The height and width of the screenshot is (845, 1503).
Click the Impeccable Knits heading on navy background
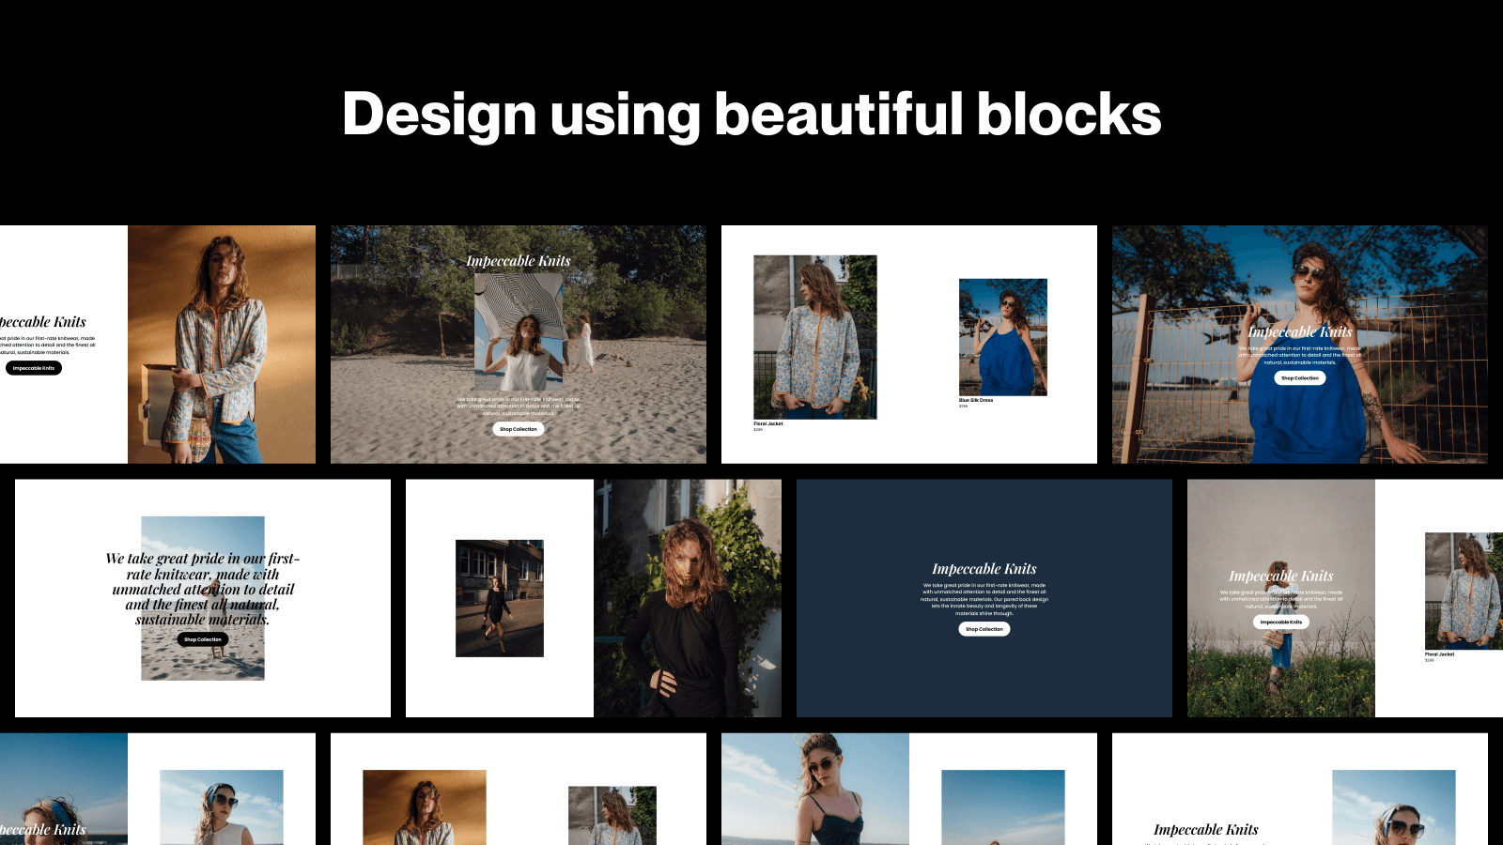click(984, 568)
